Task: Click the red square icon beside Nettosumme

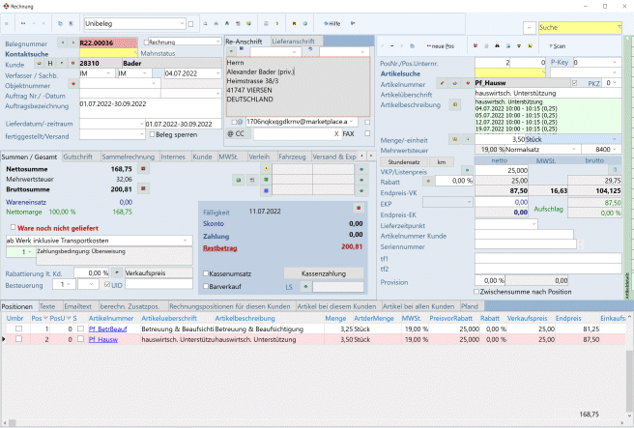Action: (x=143, y=168)
